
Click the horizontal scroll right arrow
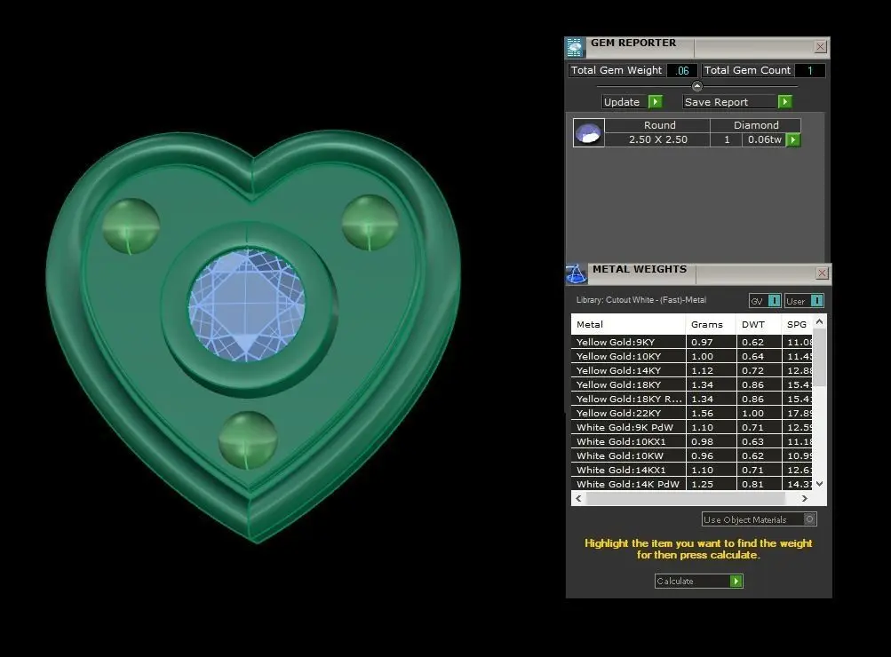805,499
